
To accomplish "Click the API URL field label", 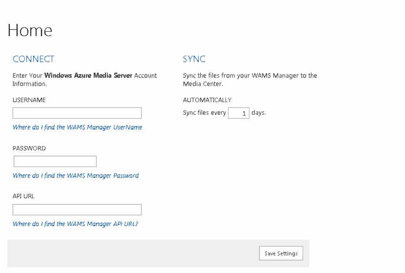I will (x=23, y=196).
